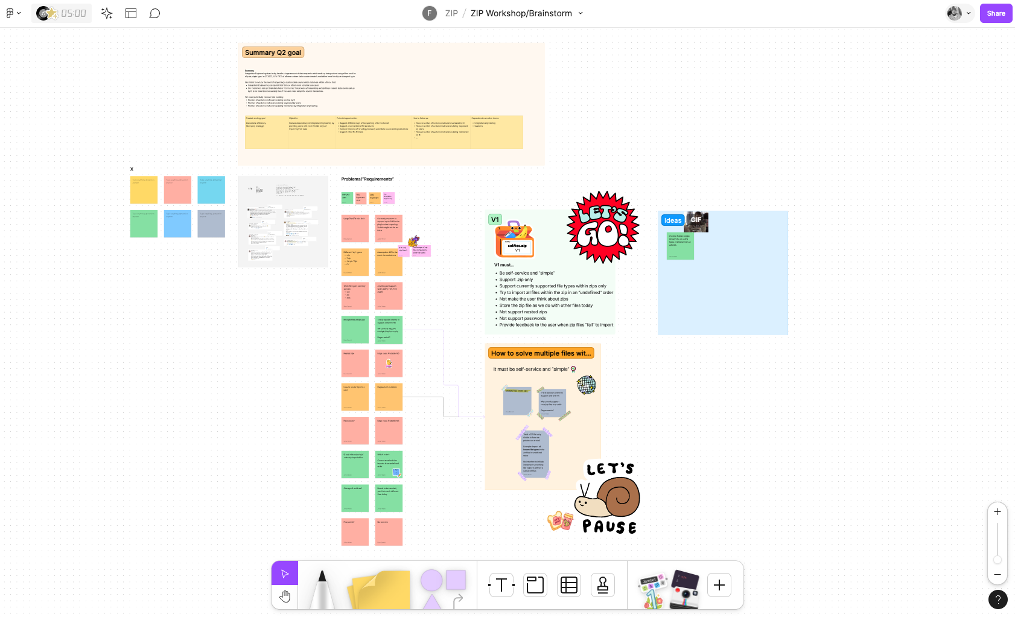1015x617 pixels.
Task: Click the F team avatar
Action: (430, 13)
